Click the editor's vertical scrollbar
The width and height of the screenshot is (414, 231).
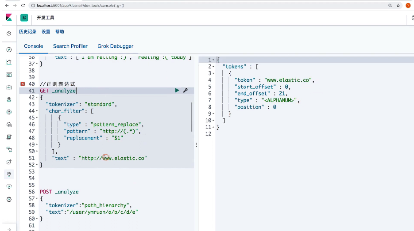coord(192,117)
